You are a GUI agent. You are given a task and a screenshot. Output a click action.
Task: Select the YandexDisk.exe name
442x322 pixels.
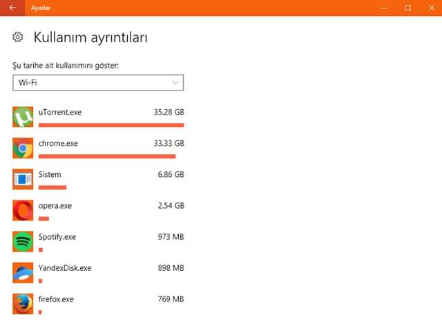tap(65, 268)
